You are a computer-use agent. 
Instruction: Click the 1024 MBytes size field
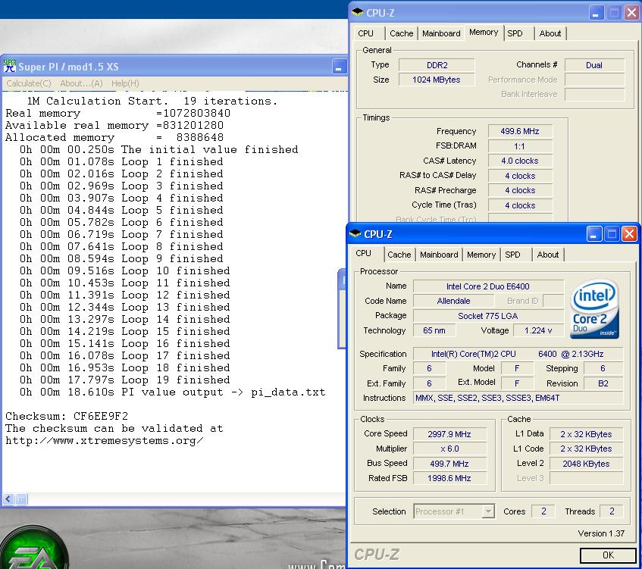(437, 80)
